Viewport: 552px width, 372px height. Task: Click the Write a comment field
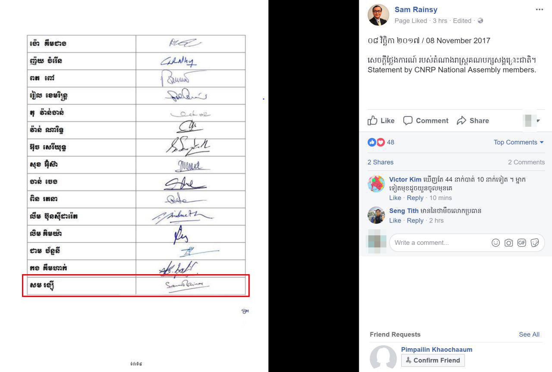pyautogui.click(x=440, y=243)
